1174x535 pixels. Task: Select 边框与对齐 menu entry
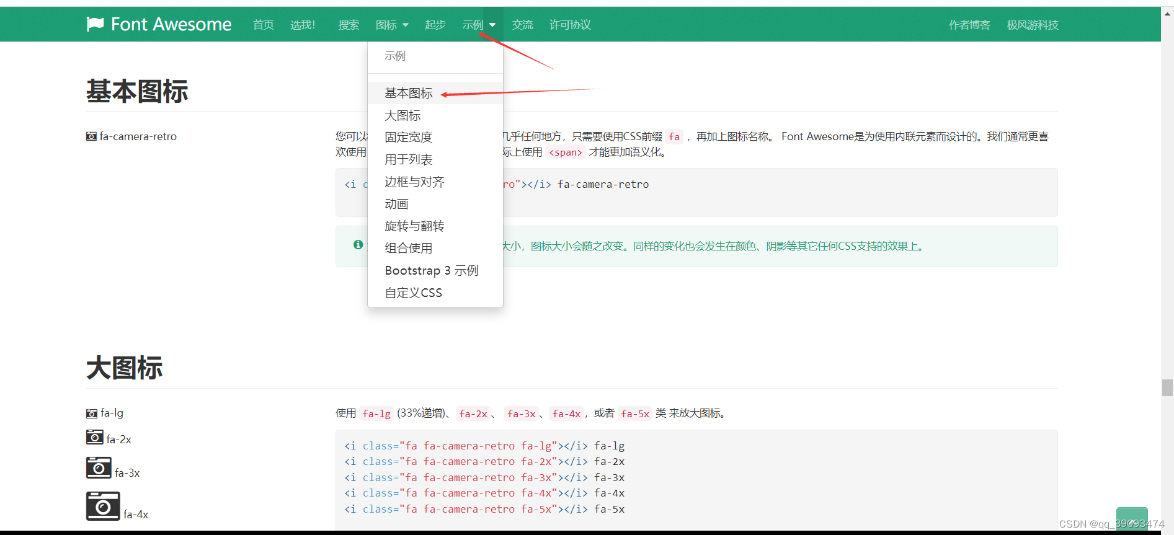point(435,182)
